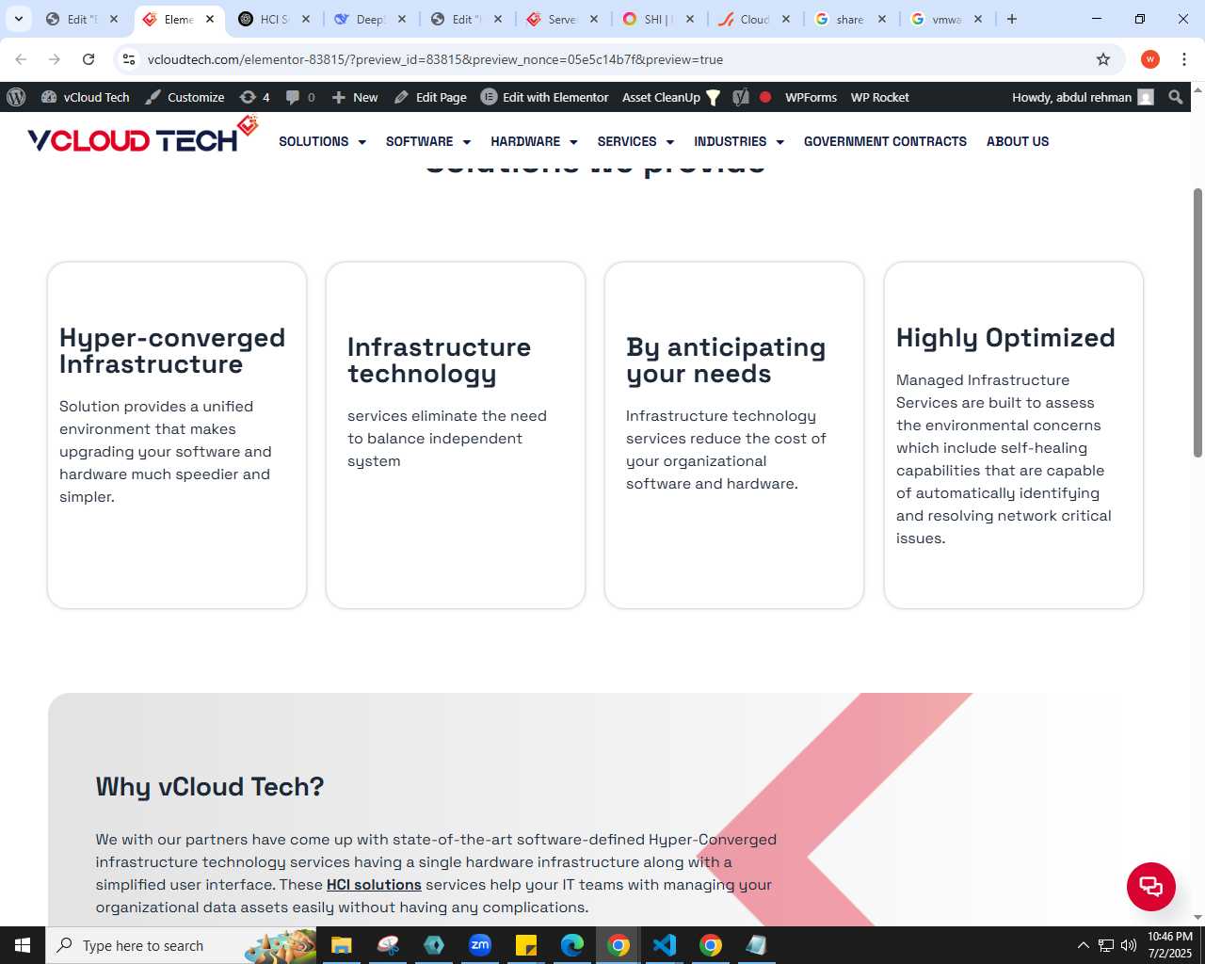Switch to the HCI S browser tab
This screenshot has width=1205, height=964.
point(274,19)
